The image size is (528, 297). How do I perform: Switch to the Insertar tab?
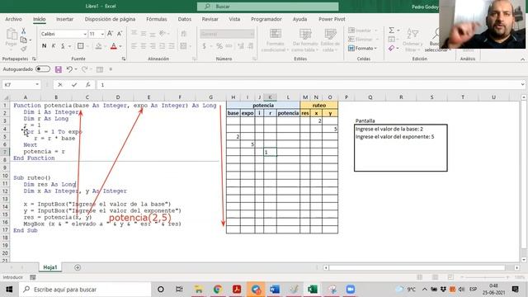click(x=64, y=19)
